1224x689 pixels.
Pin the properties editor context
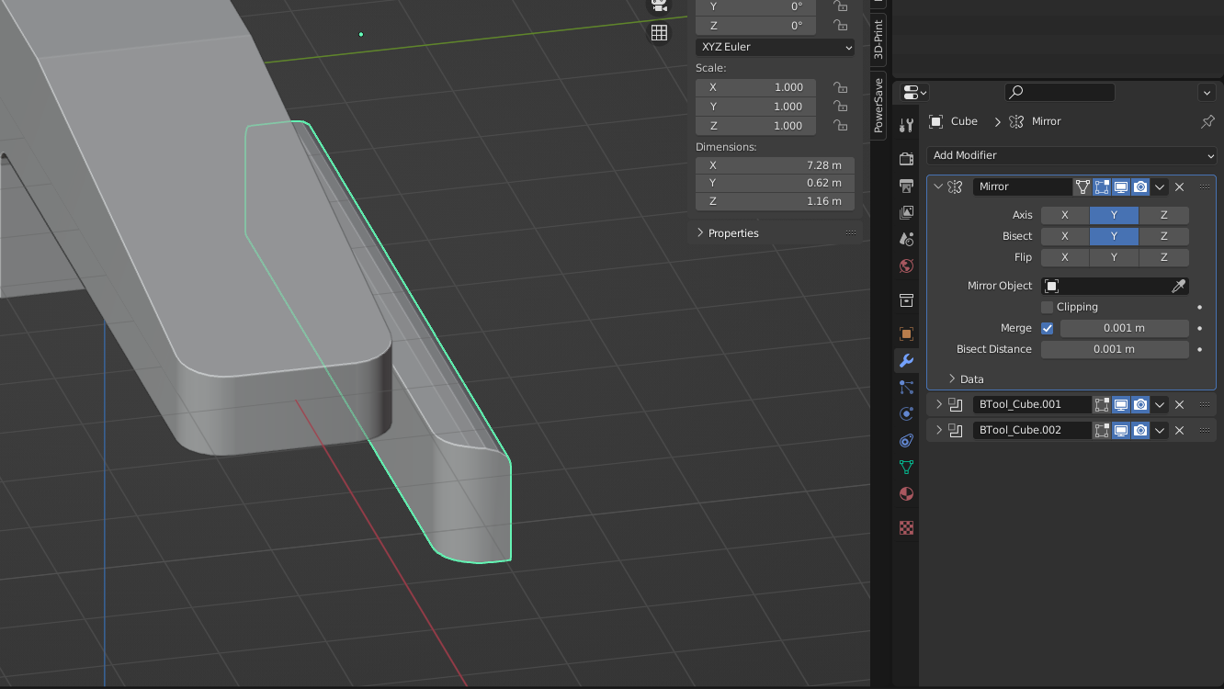[x=1207, y=121]
